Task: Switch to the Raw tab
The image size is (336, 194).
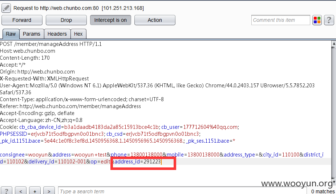Action: click(11, 34)
